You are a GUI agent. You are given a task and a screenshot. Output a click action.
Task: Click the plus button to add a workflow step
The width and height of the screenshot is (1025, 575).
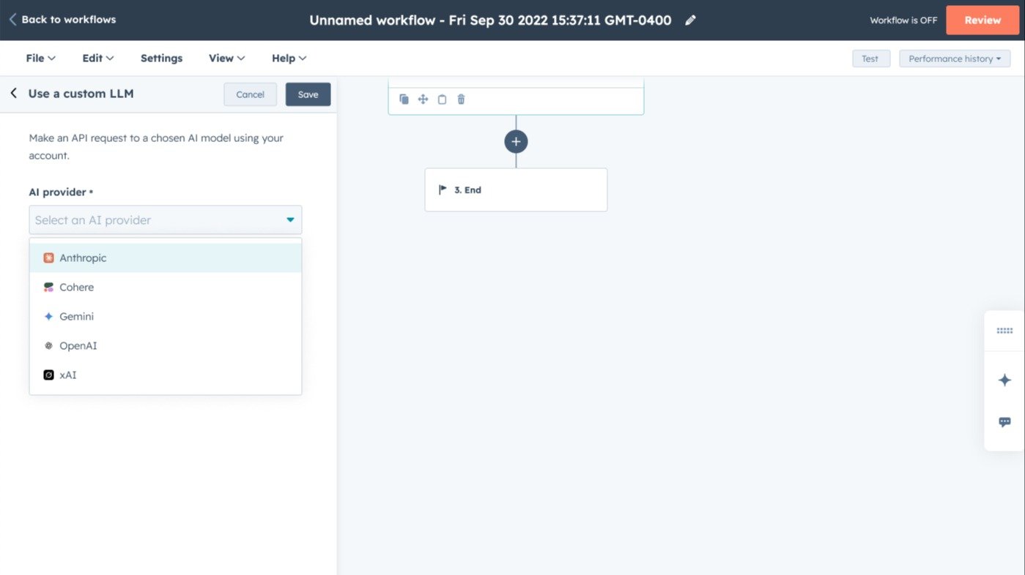(516, 140)
